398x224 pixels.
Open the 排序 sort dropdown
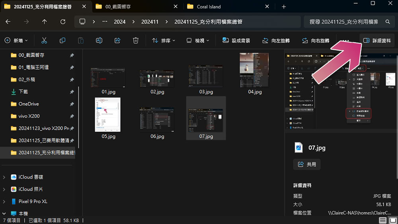point(164,41)
